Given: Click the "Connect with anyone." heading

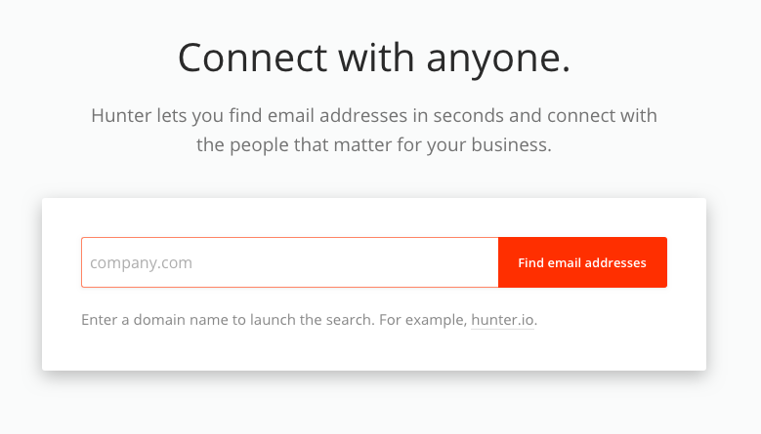Looking at the screenshot, I should click(x=374, y=59).
